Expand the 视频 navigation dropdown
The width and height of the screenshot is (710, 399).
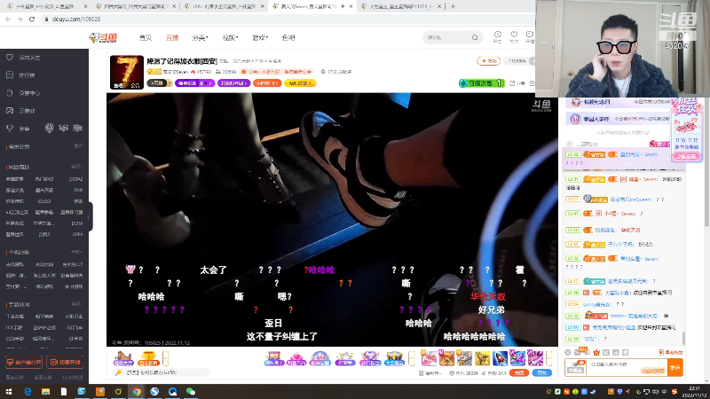(230, 37)
